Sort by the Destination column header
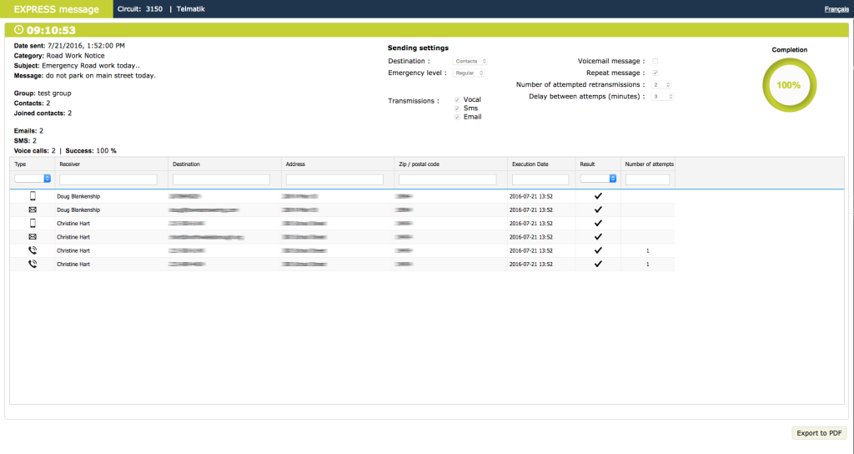Screen dimensions: 854x454 point(186,164)
